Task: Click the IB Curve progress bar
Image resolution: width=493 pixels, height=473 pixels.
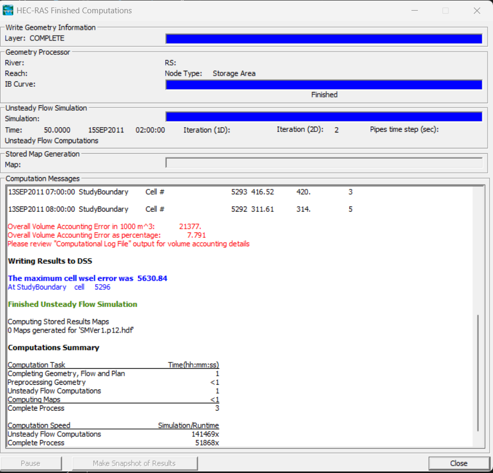Action: pos(324,85)
